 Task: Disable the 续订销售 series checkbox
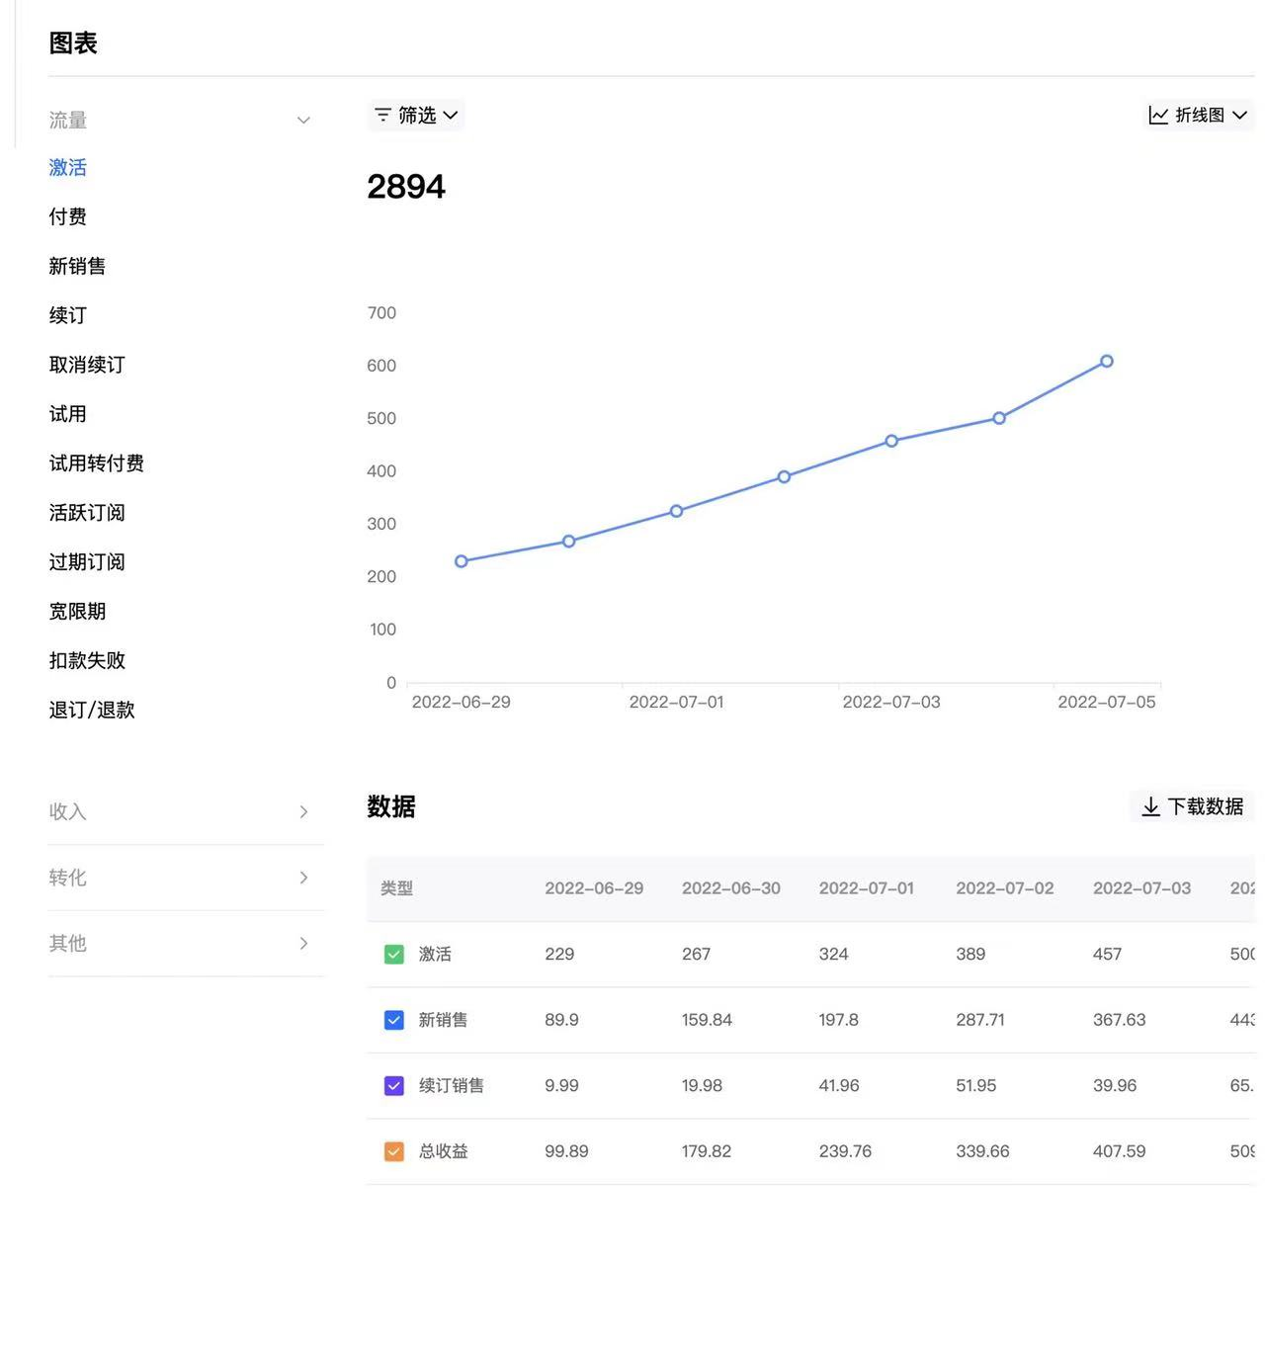click(393, 1085)
